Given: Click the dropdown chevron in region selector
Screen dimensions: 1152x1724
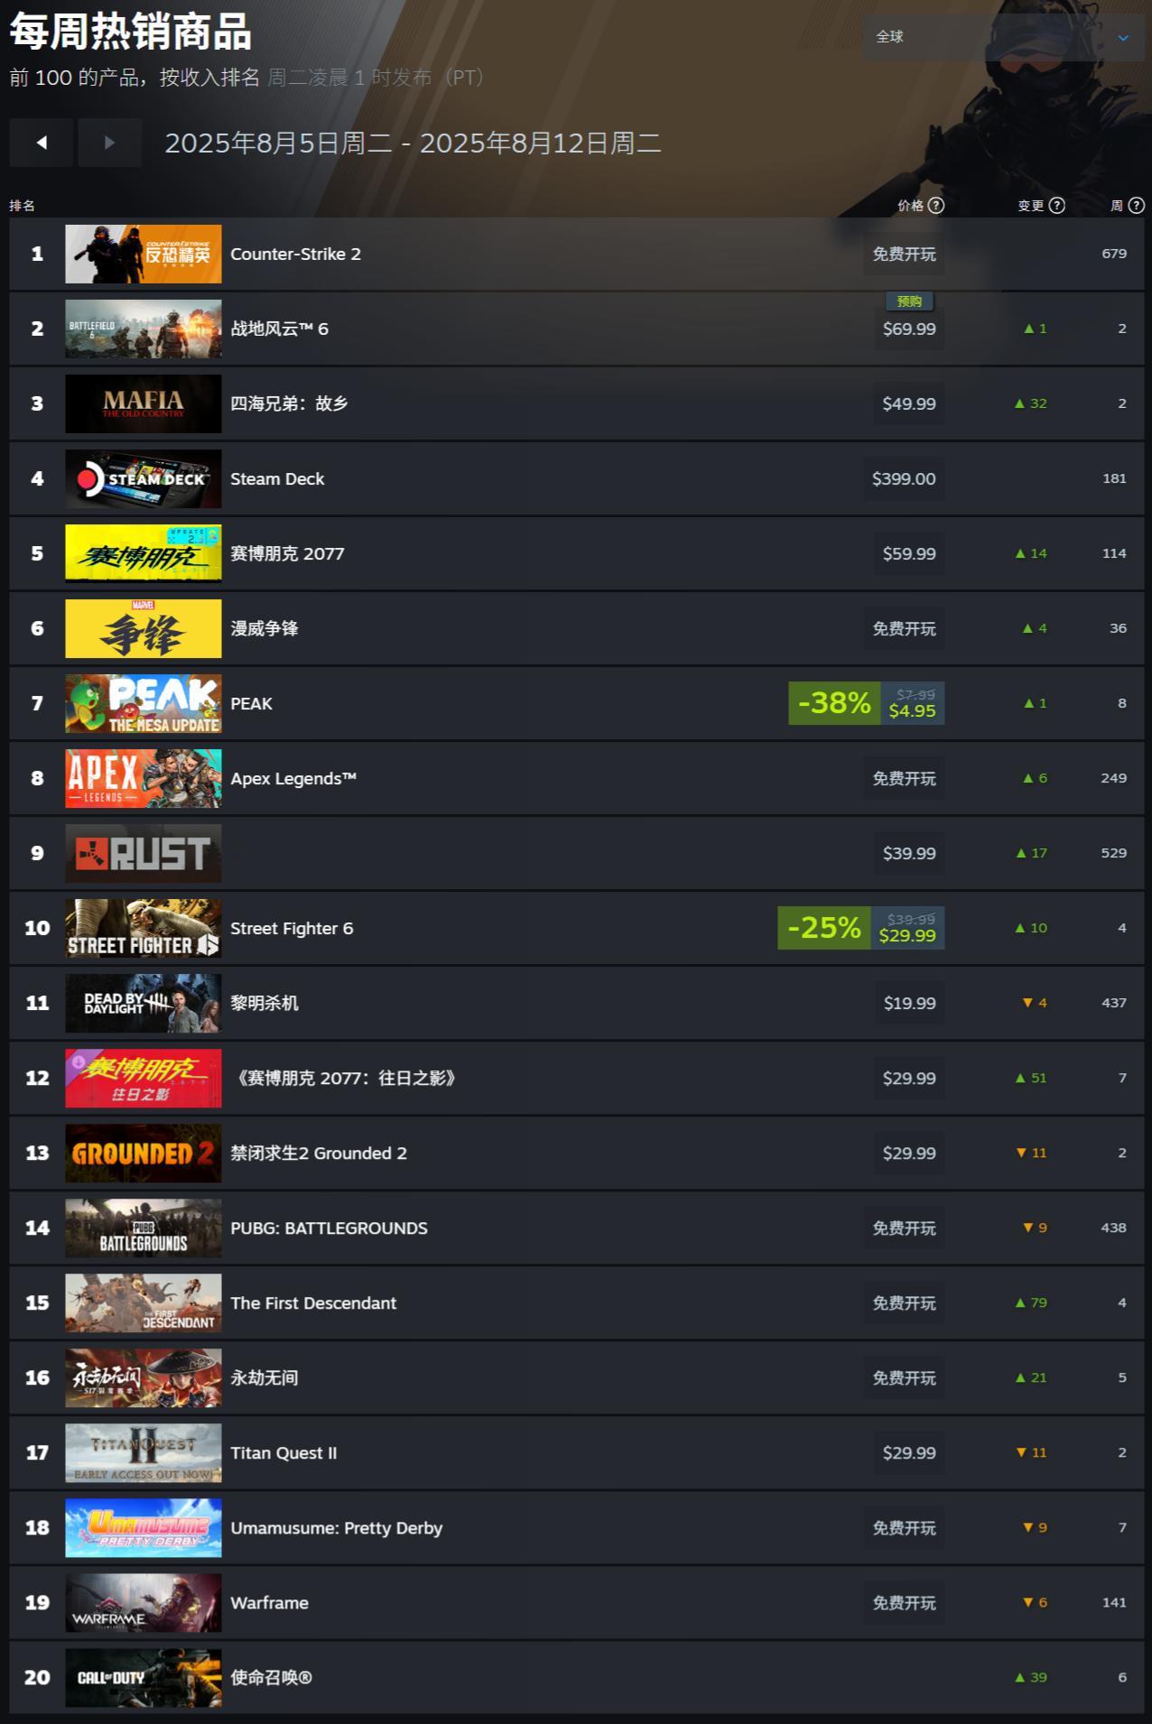Looking at the screenshot, I should pyautogui.click(x=1123, y=38).
